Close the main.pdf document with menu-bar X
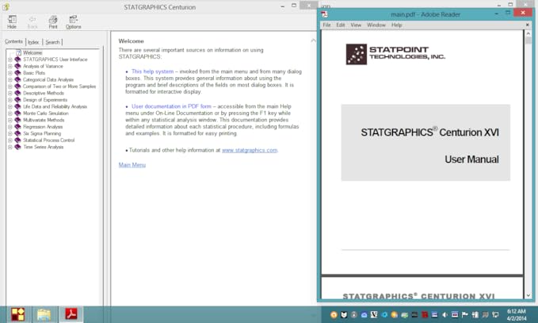Screen dimensions: 538x323 click(528, 25)
